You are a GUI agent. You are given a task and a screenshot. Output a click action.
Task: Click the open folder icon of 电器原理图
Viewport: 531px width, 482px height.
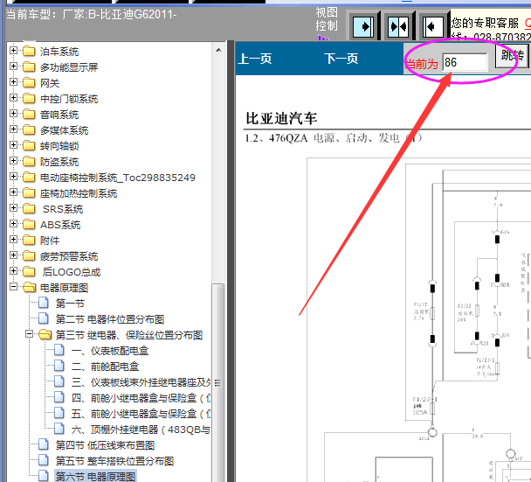(30, 288)
